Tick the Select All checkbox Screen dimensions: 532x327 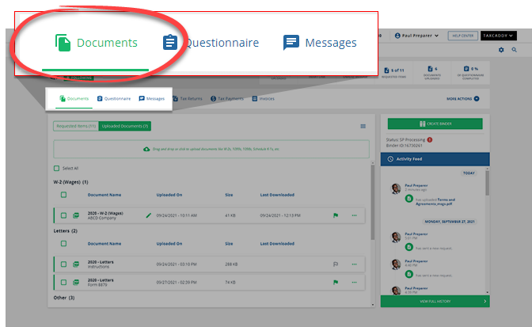pyautogui.click(x=57, y=168)
